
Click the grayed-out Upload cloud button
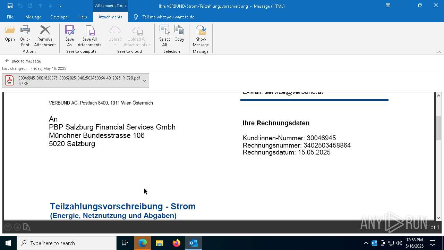pos(115,36)
